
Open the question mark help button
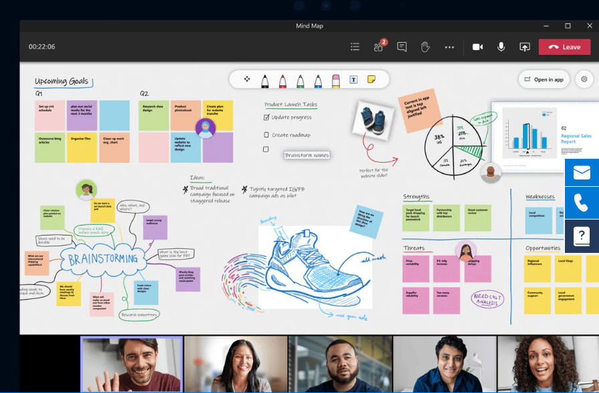tap(582, 236)
